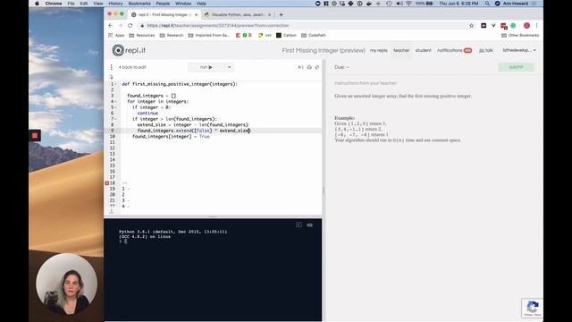Click the address bar URL
572x322 pixels.
pos(218,26)
